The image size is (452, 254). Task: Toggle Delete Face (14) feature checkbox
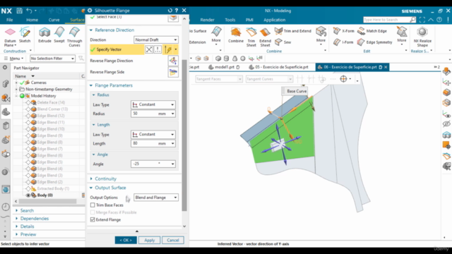[28, 102]
